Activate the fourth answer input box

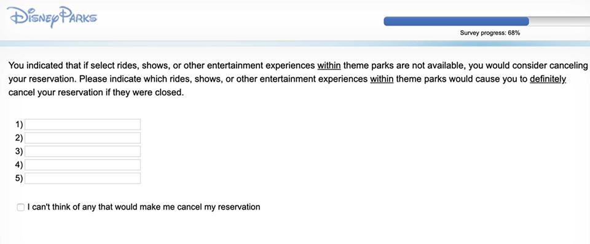click(x=83, y=165)
